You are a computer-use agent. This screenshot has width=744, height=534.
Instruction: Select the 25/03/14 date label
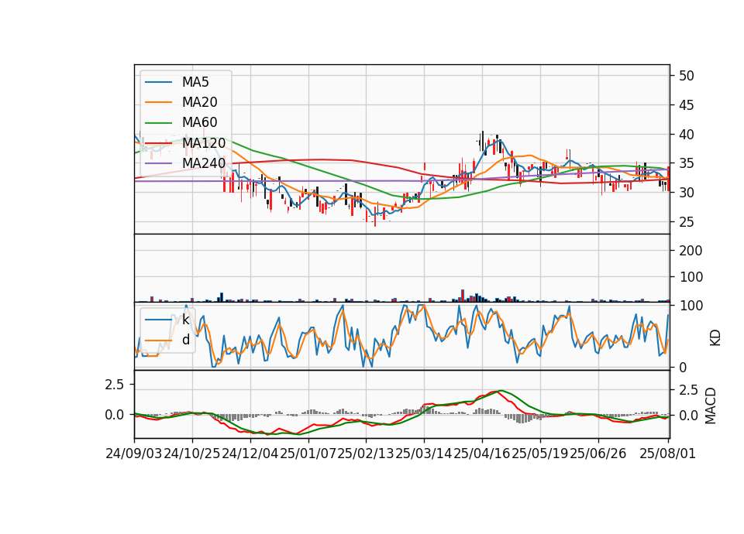point(424,454)
